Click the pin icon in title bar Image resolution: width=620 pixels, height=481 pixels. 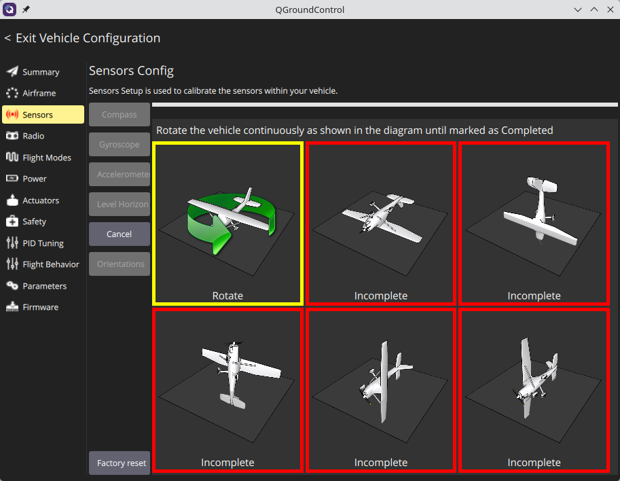pyautogui.click(x=26, y=10)
